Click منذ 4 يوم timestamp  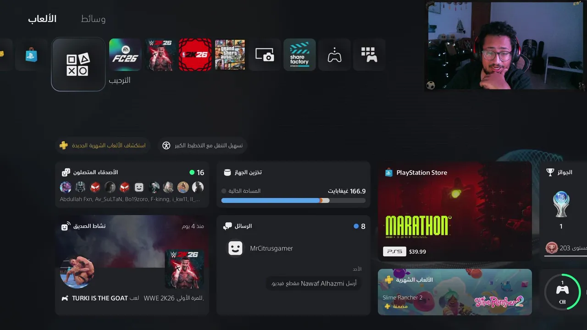point(193,226)
